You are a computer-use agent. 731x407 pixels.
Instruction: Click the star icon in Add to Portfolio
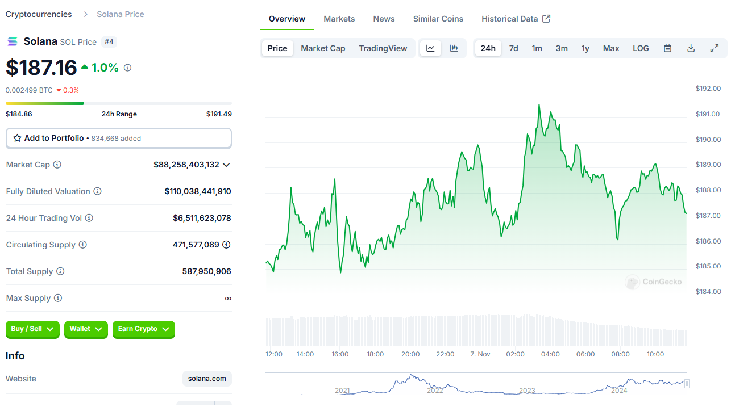coord(17,138)
